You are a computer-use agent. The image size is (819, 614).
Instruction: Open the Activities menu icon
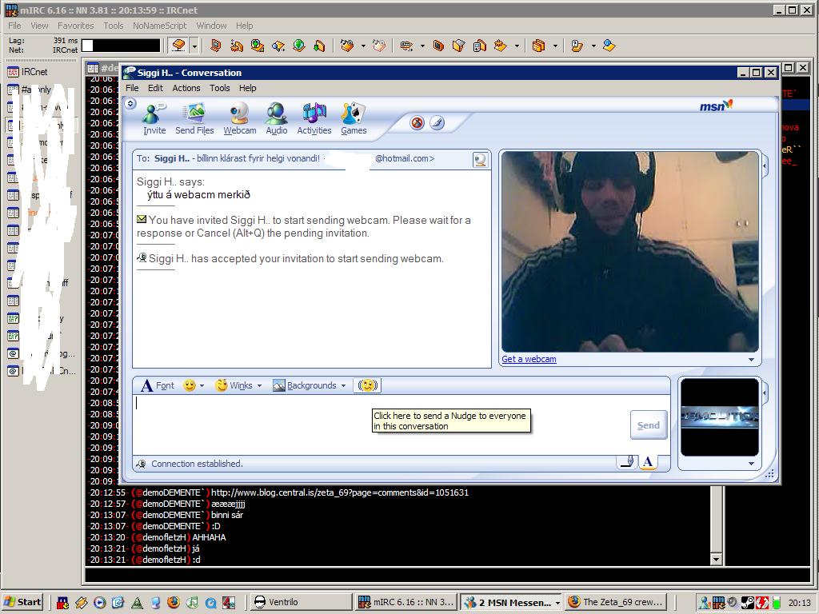(314, 120)
